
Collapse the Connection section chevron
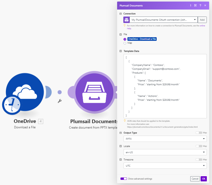tap(120, 14)
